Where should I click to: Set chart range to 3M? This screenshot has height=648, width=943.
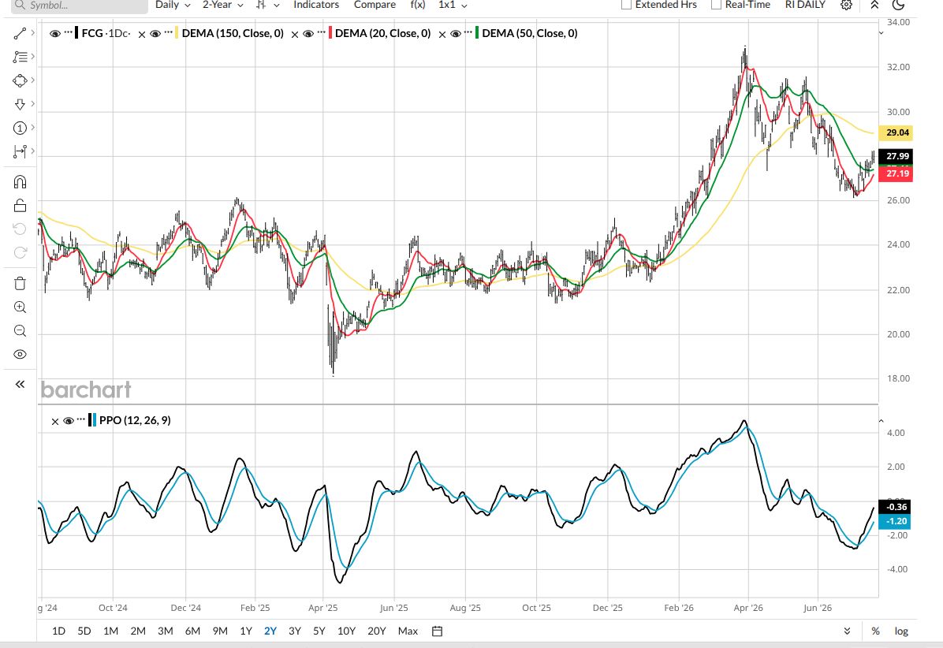pos(166,631)
